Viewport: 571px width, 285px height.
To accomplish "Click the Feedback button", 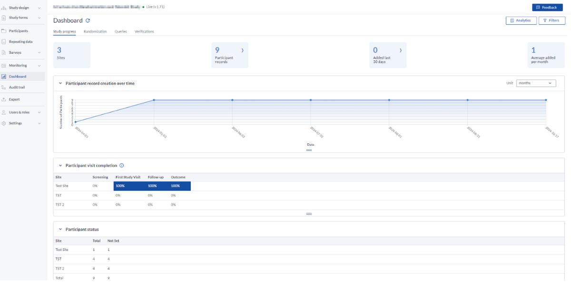I will pos(547,7).
